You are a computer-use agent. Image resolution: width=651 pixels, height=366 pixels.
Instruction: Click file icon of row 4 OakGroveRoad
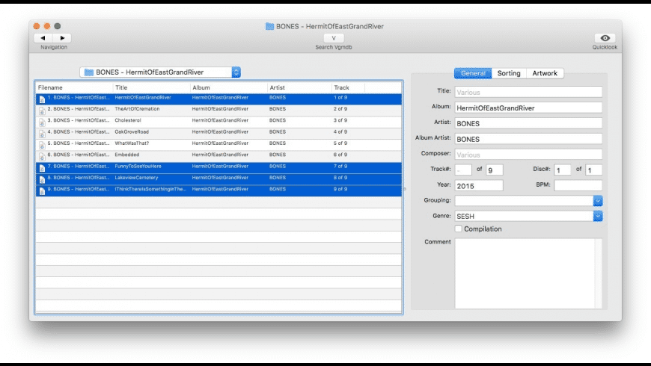pos(42,134)
